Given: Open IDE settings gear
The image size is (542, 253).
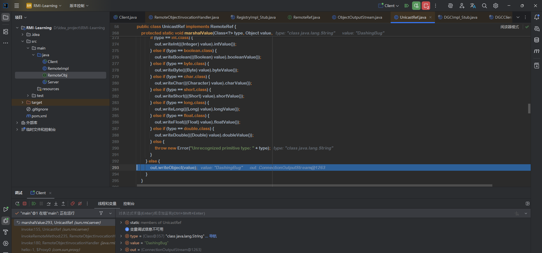Looking at the screenshot, I should point(495,6).
